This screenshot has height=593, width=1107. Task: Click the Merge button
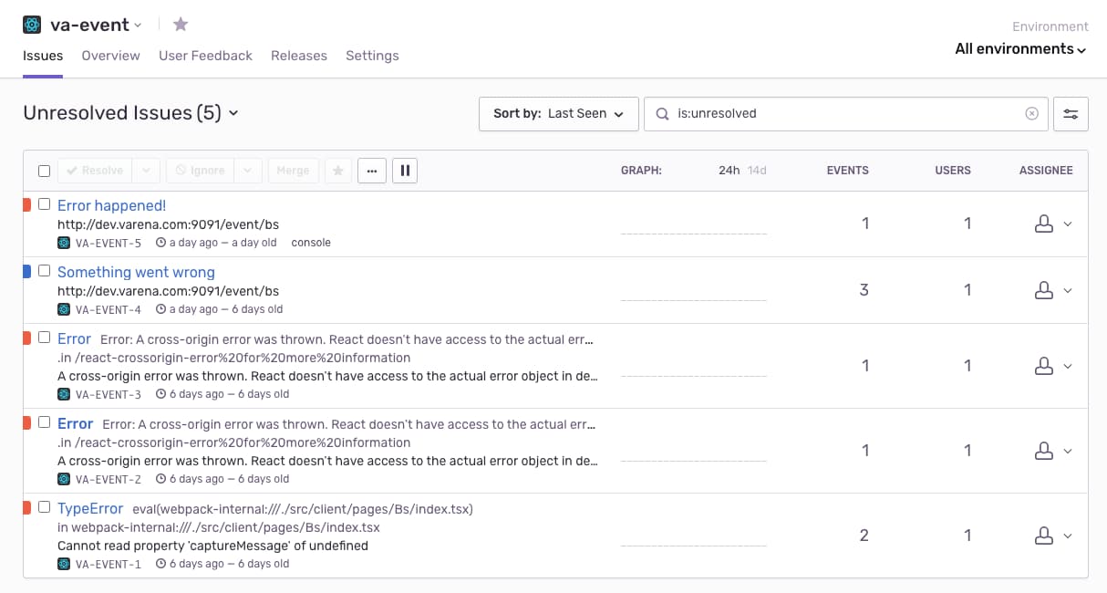(x=294, y=171)
